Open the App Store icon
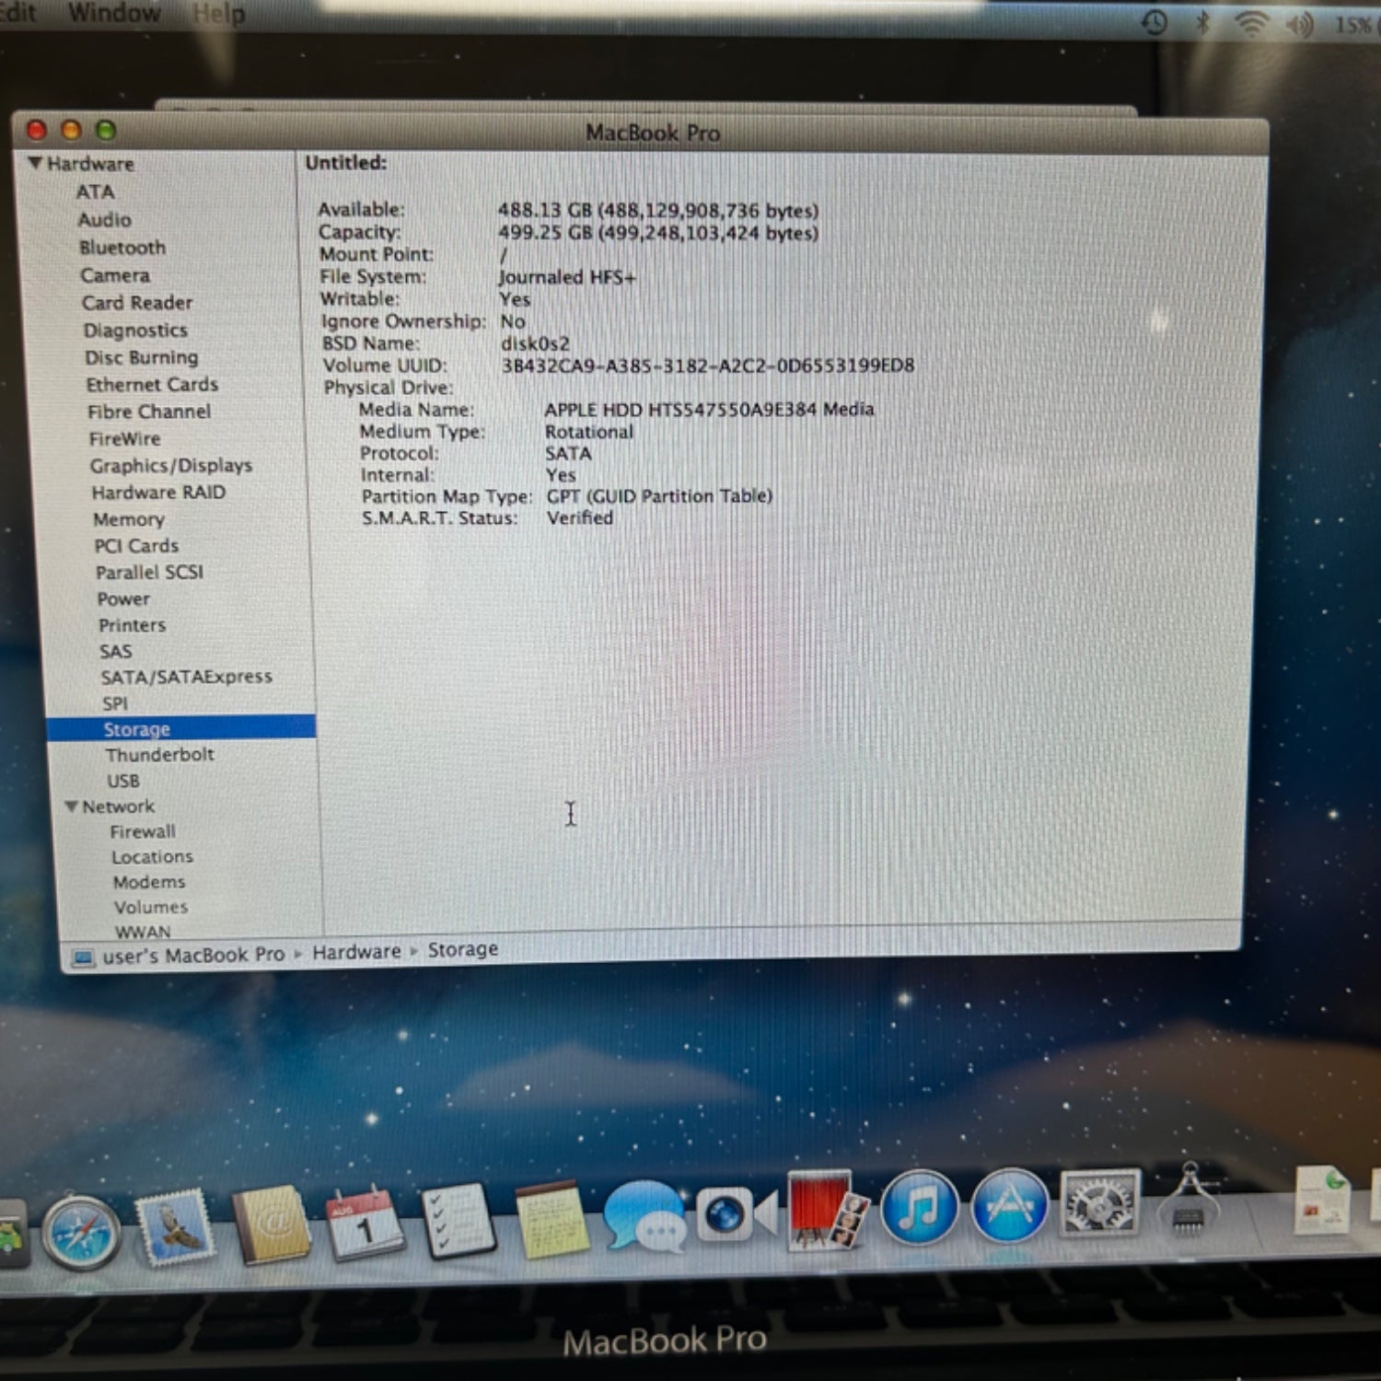1381x1381 pixels. 1010,1205
